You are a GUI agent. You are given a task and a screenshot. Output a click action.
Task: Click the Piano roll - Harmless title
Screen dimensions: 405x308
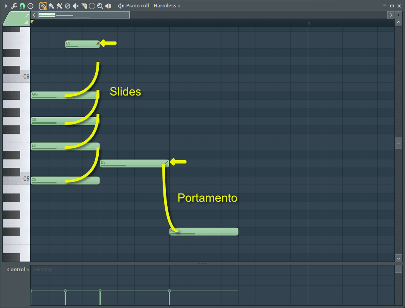pos(151,6)
